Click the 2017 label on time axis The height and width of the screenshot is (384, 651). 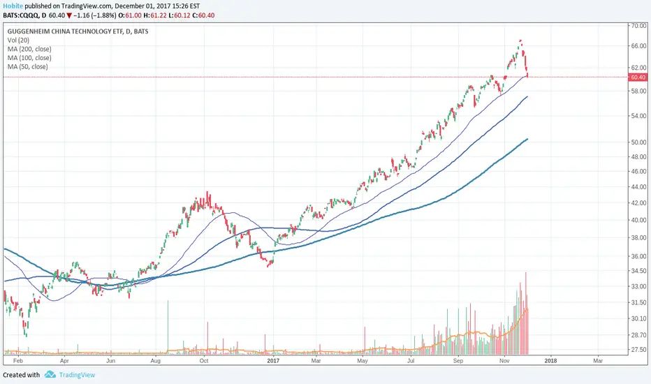273,361
